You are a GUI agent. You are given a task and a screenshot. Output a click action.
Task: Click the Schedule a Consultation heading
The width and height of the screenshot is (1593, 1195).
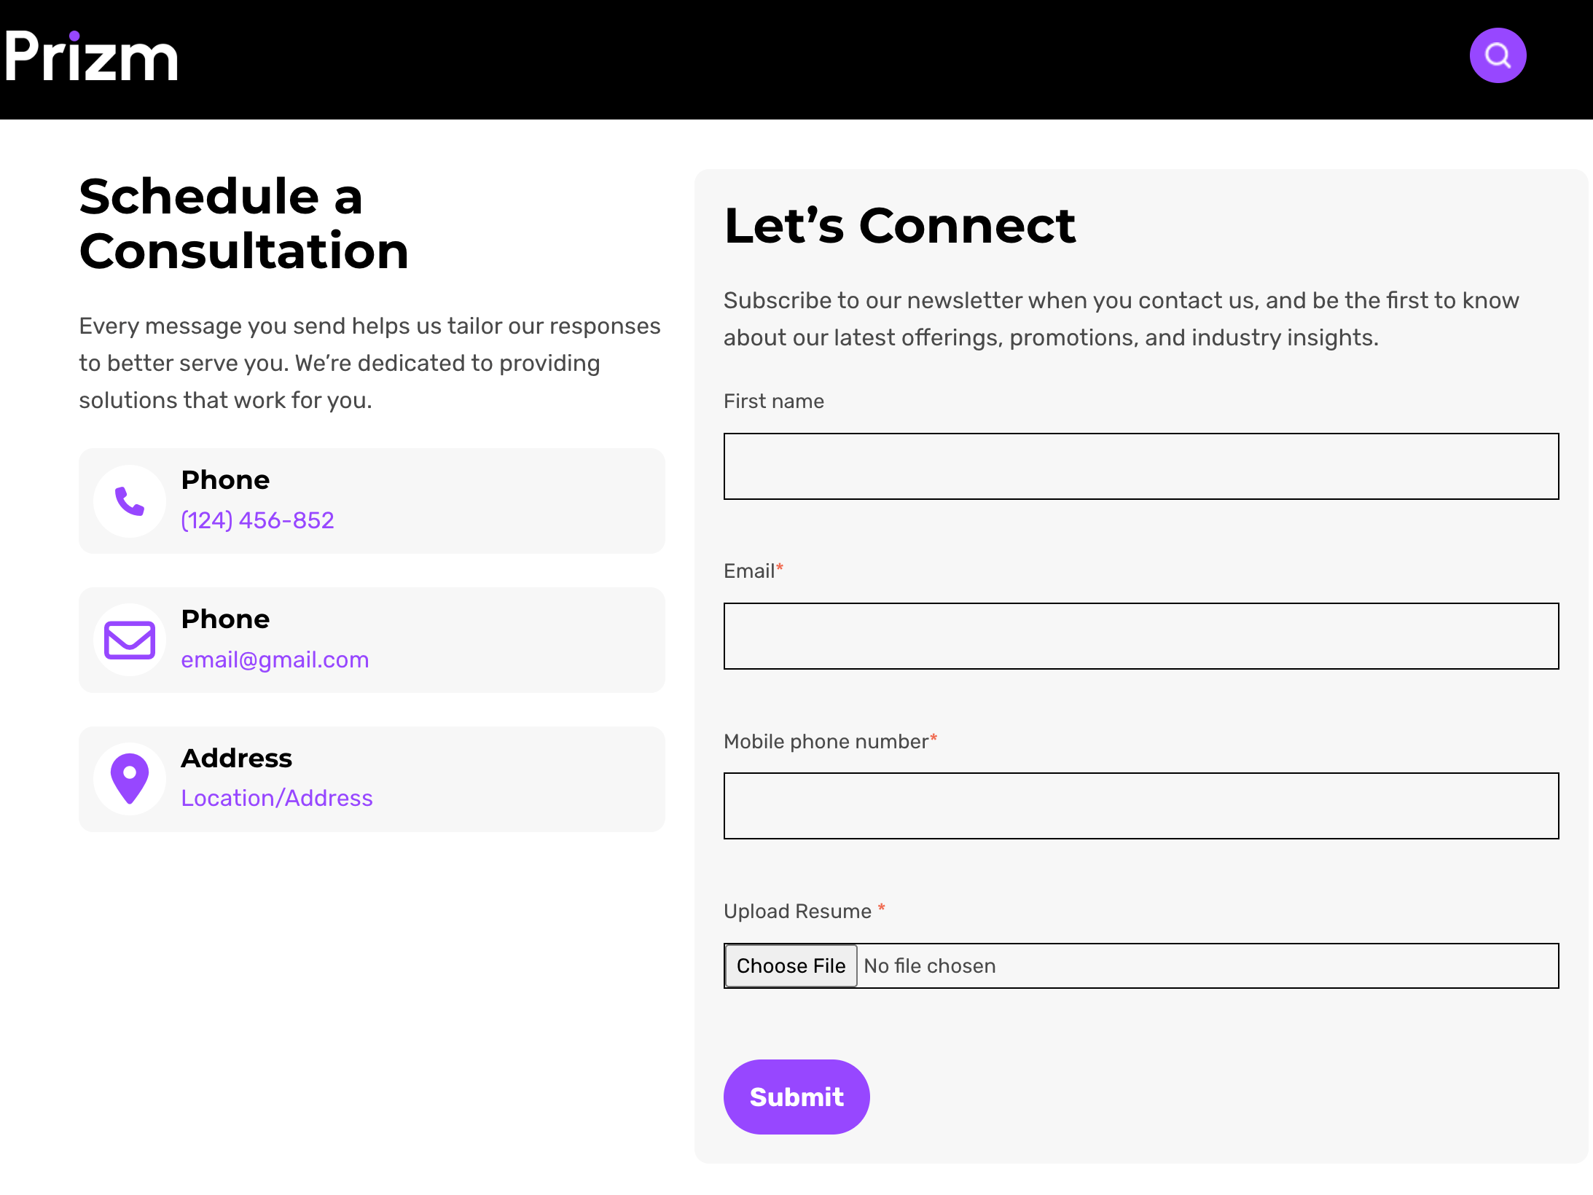tap(243, 224)
